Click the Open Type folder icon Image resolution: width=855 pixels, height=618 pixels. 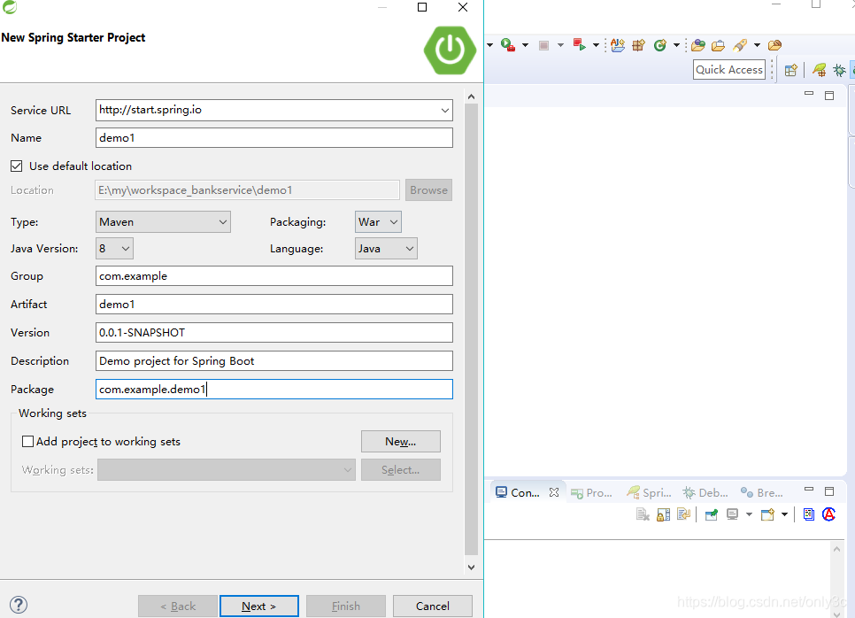(698, 45)
